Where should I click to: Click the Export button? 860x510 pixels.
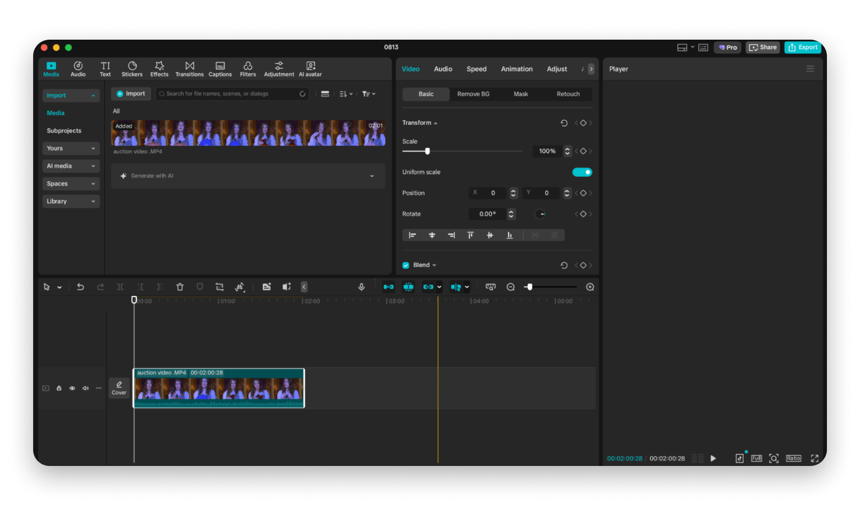point(803,47)
